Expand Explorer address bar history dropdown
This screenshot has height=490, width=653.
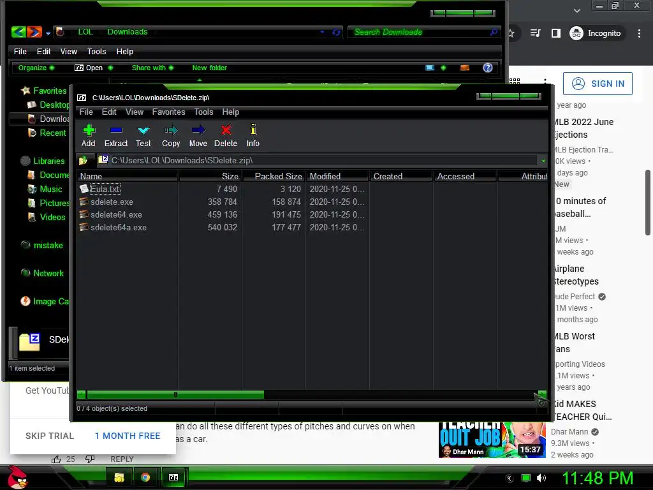(322, 32)
